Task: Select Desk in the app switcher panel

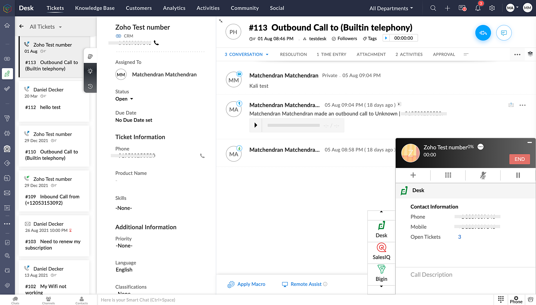Action: [381, 230]
